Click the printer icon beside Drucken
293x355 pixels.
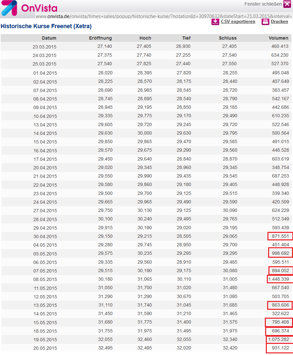[265, 21]
